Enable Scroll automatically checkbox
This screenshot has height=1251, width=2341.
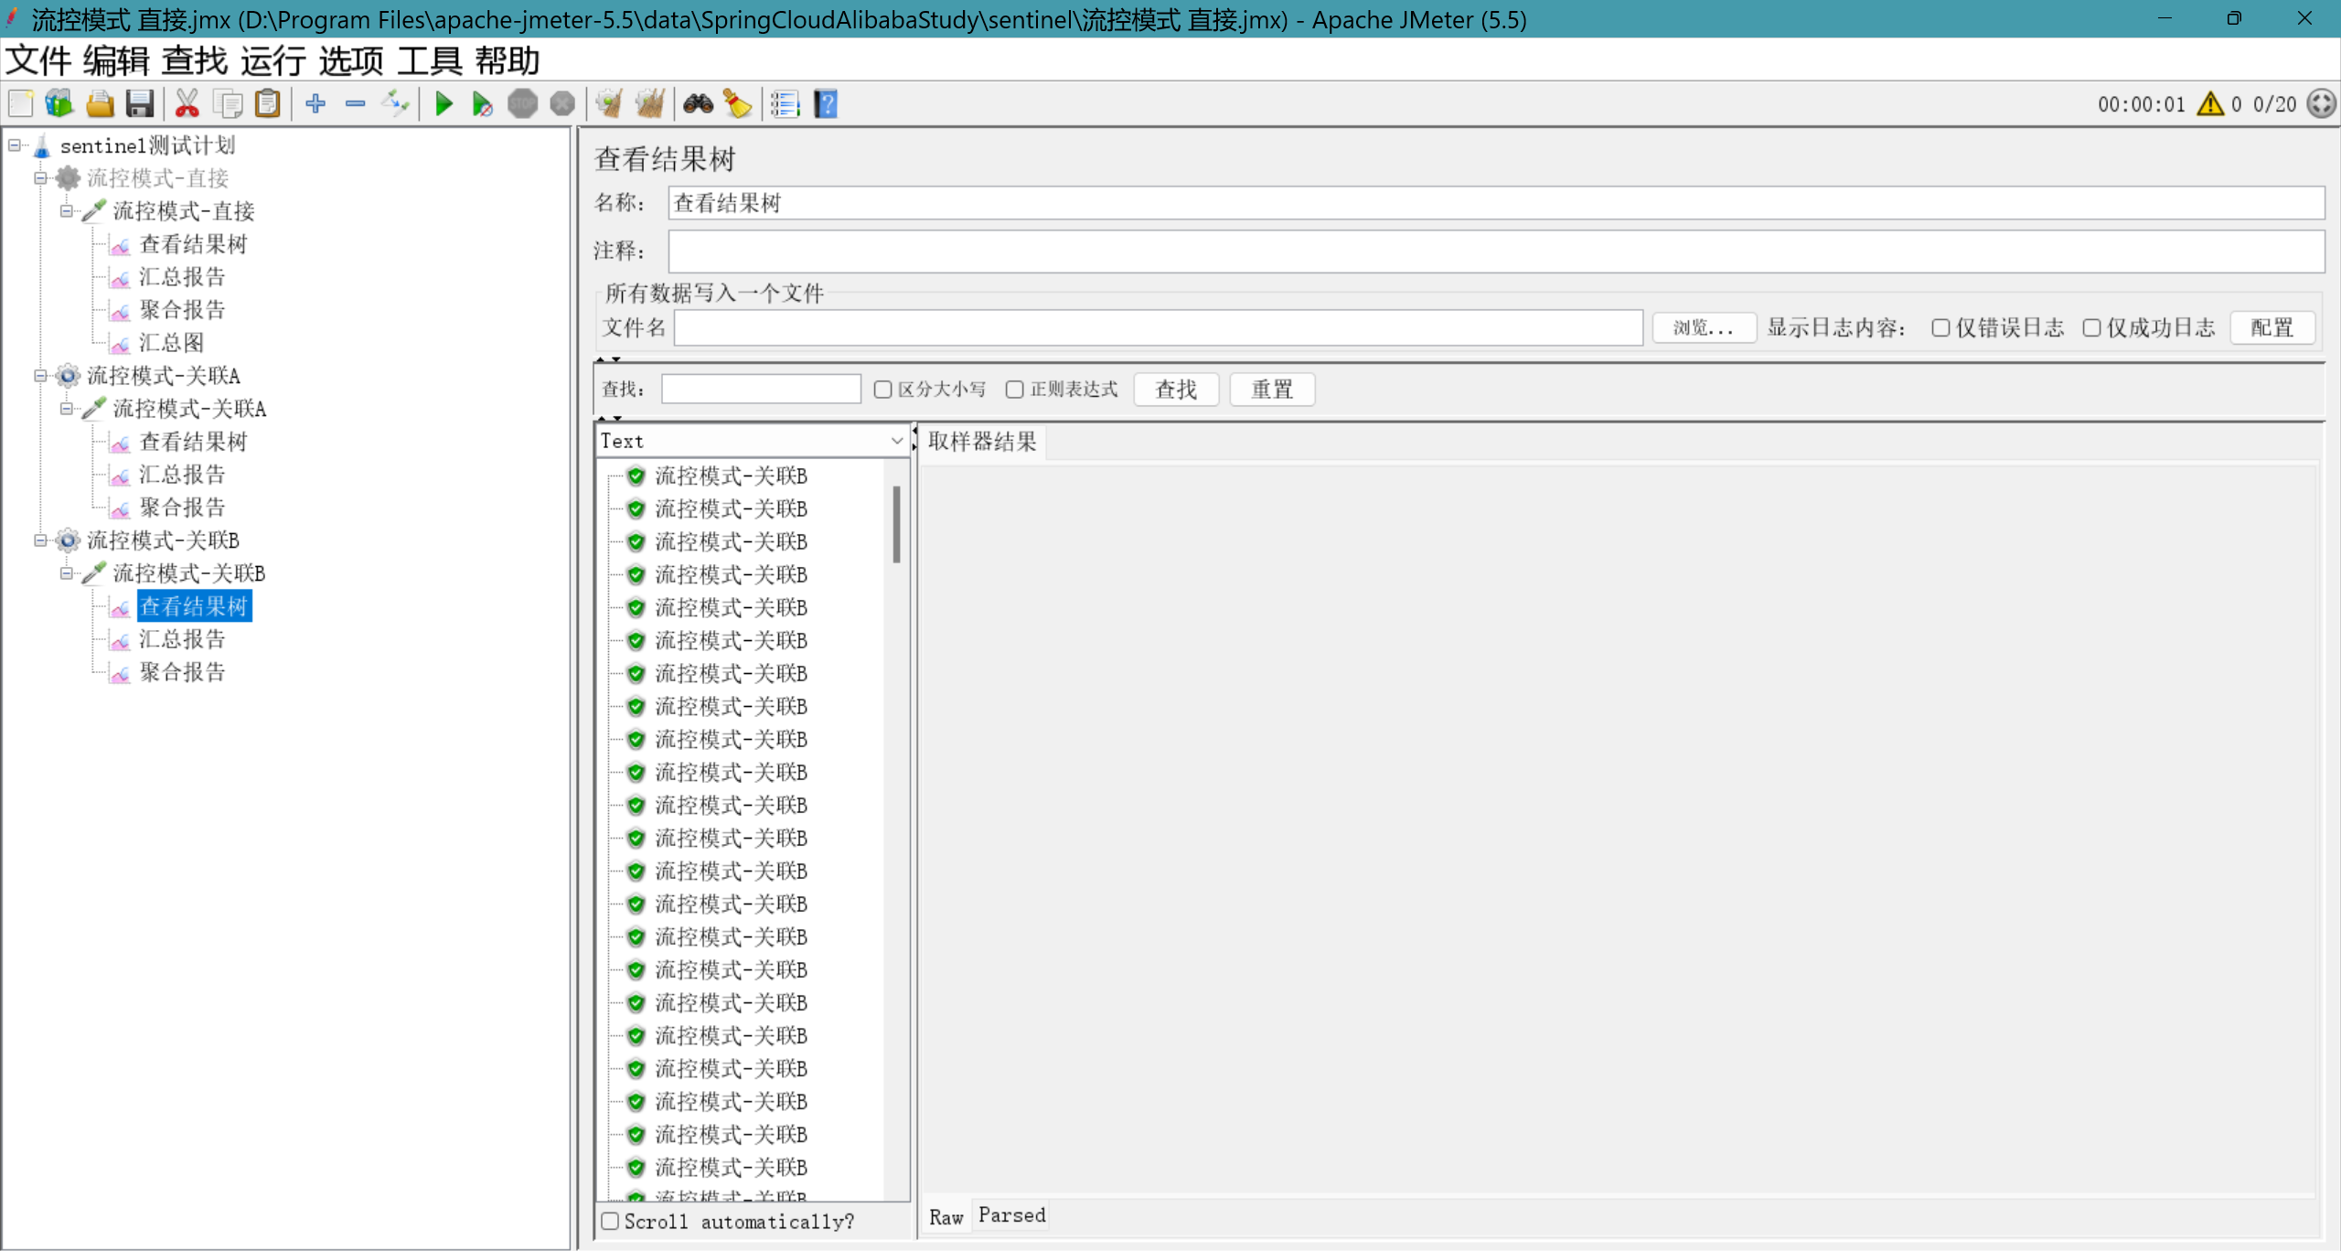point(611,1222)
